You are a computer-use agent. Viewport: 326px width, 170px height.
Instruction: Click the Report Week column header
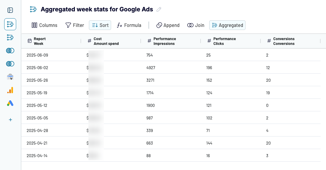pyautogui.click(x=40, y=41)
